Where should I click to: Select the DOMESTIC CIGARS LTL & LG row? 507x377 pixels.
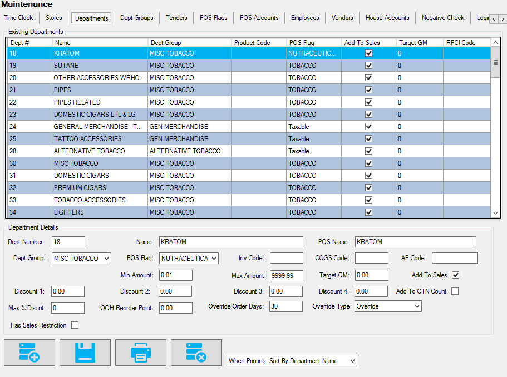tap(249, 115)
